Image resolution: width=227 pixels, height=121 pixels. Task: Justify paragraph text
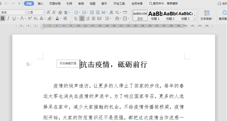tap(93, 18)
